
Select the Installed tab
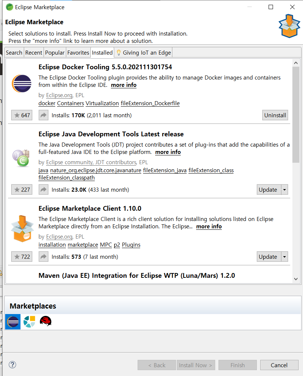[x=102, y=52]
